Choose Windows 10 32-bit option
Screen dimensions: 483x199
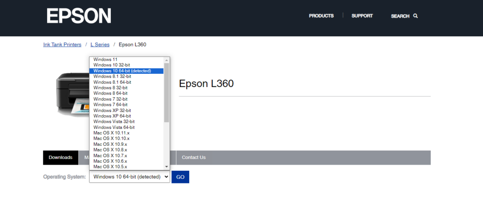pyautogui.click(x=126, y=65)
